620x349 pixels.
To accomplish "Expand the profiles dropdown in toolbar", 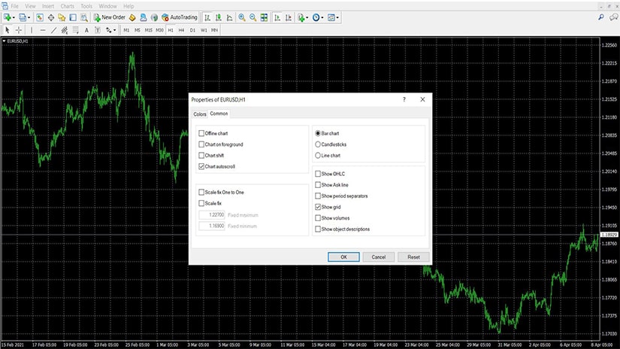I will [29, 17].
